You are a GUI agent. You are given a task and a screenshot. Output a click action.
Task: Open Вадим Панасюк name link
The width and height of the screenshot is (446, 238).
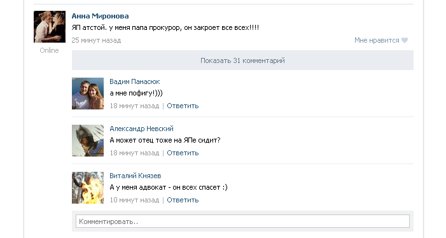(x=134, y=81)
